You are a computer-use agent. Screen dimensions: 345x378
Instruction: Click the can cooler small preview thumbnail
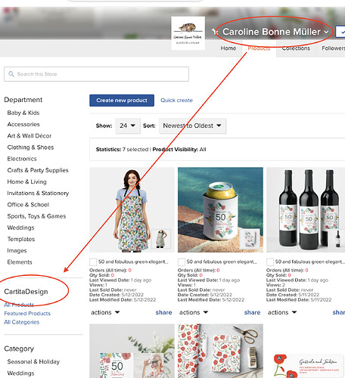click(x=250, y=238)
